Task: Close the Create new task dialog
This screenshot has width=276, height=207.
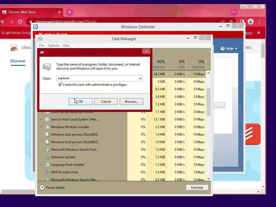Action: coord(146,51)
